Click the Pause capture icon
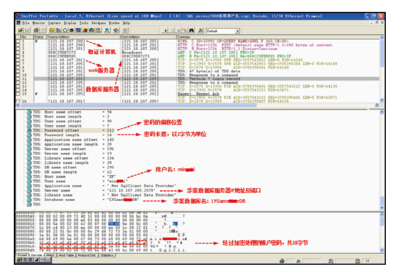 pos(172,30)
